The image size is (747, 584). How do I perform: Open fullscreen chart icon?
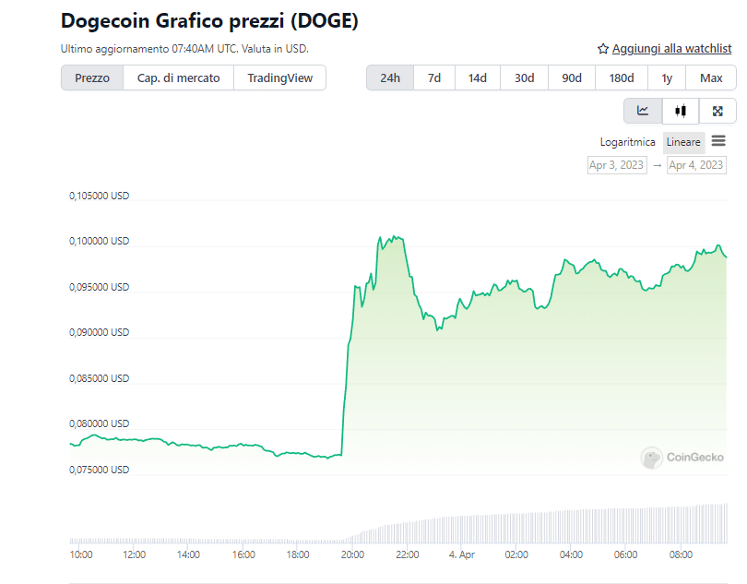(717, 111)
